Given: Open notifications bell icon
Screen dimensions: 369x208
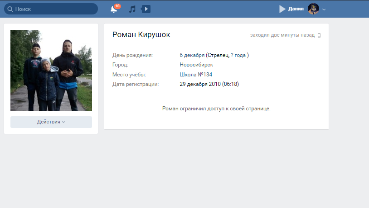Looking at the screenshot, I should point(114,9).
